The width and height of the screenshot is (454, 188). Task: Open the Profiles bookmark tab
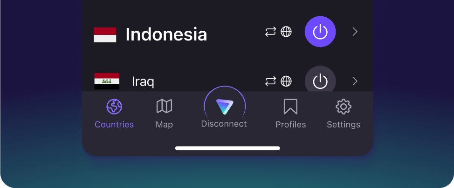(290, 114)
